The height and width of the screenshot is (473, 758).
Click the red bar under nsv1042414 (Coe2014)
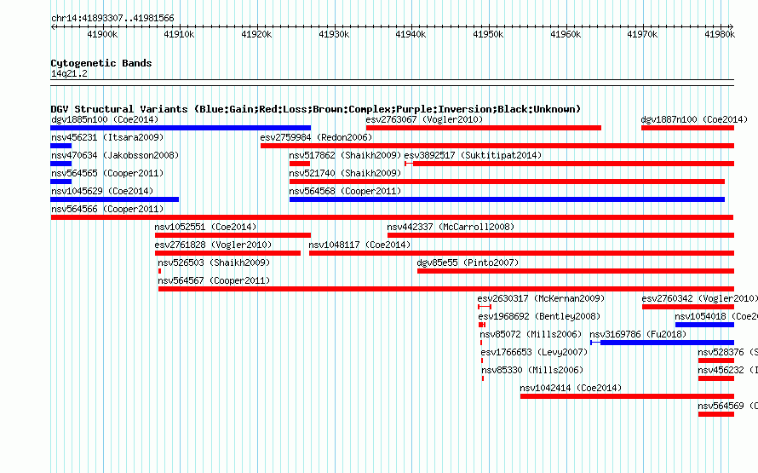click(x=627, y=396)
